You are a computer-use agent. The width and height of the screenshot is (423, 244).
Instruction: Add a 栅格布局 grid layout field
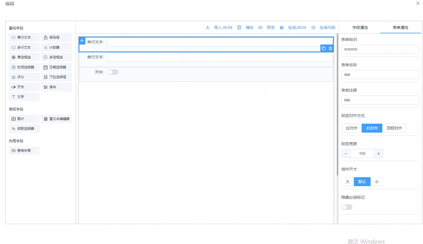pos(24,151)
